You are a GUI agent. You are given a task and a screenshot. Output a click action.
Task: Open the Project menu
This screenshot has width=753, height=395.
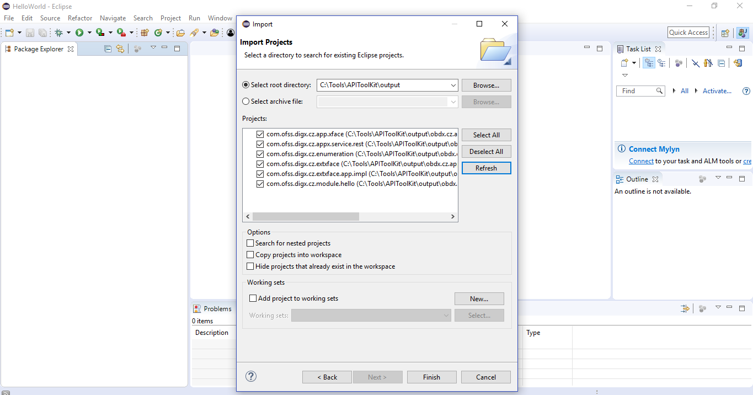(171, 18)
